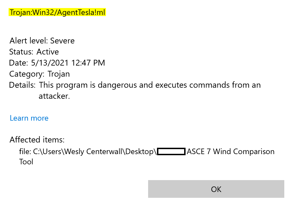Viewport: 294px width, 205px height.
Task: Click the redacted box in the file path
Action: (171, 152)
